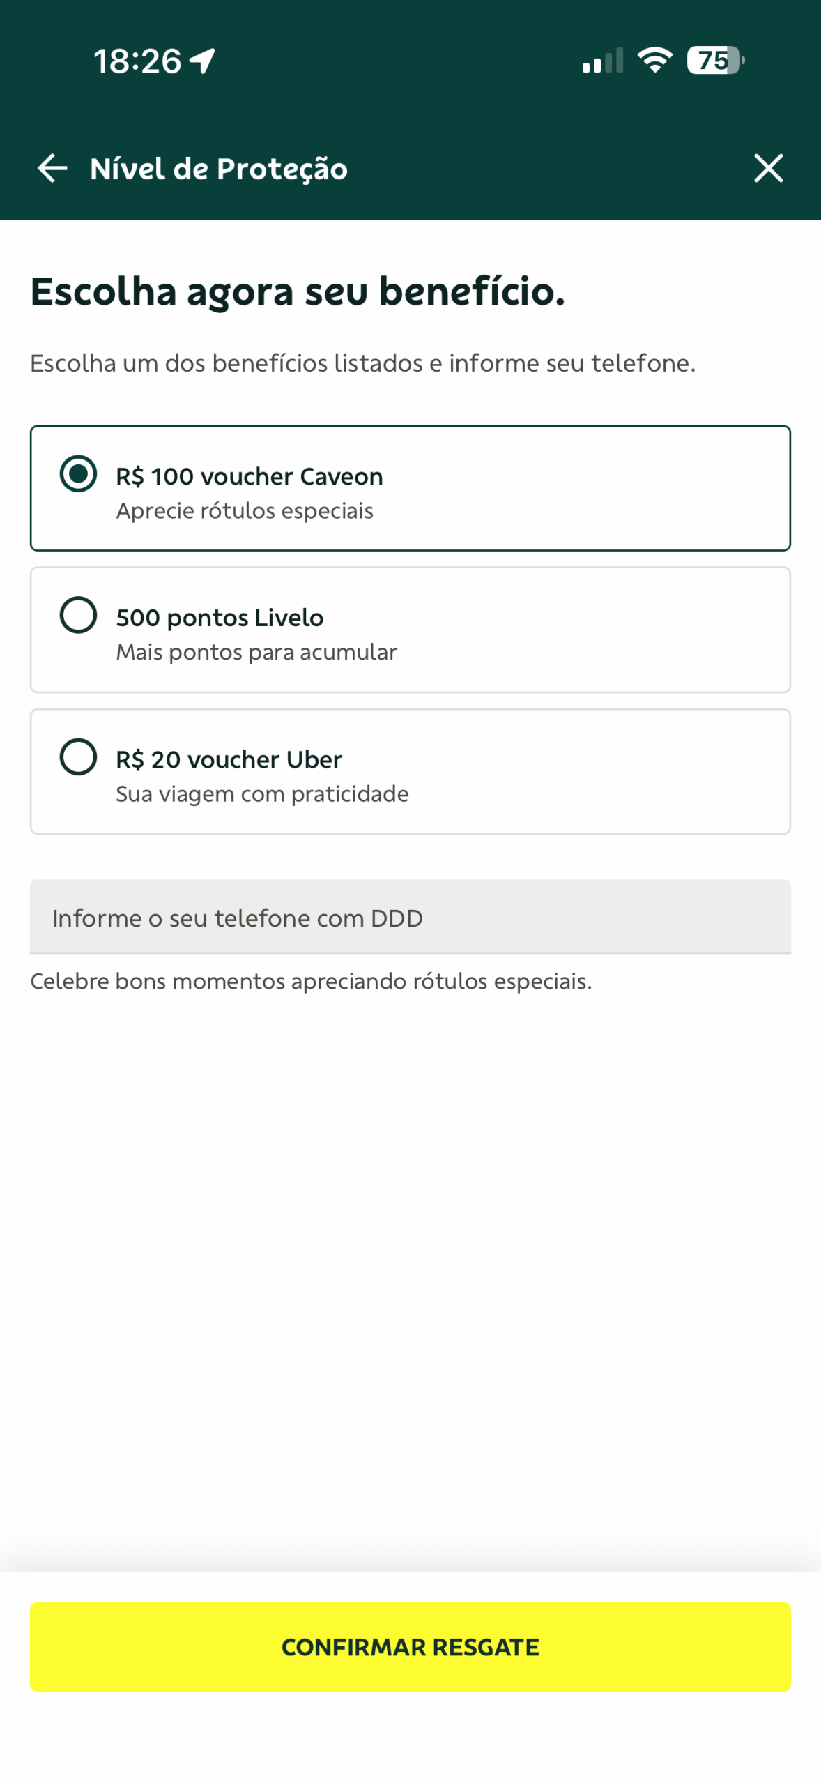Tap the 'Escolha agora seu benefício' heading
821x1785 pixels.
(298, 291)
